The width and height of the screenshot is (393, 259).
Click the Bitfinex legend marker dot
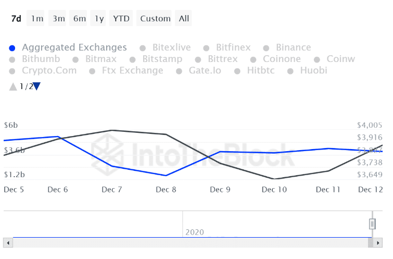[x=207, y=48]
